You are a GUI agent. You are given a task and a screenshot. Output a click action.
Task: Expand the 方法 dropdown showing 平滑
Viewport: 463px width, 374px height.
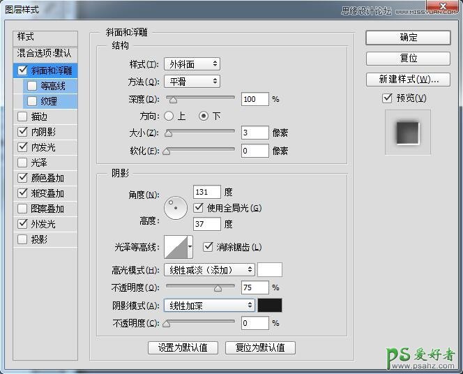pyautogui.click(x=192, y=82)
